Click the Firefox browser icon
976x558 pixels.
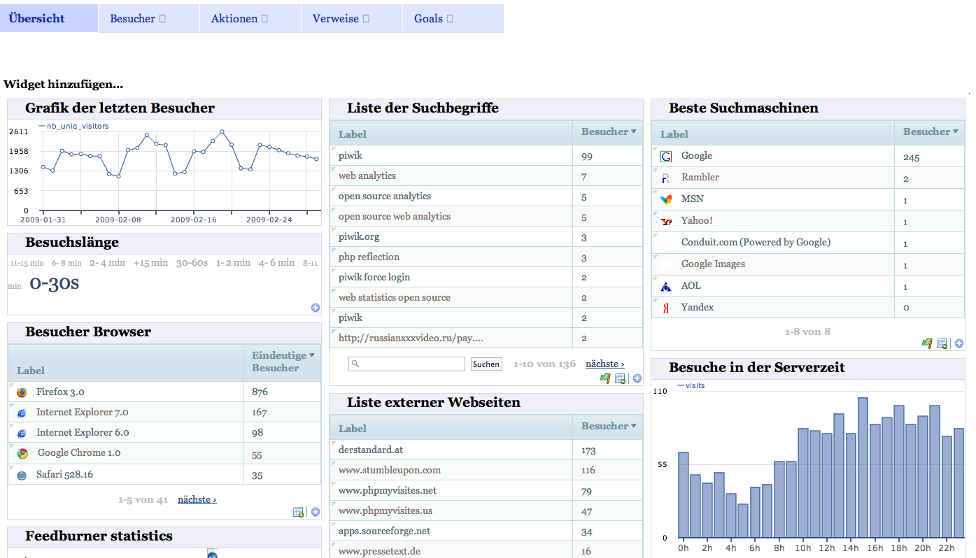tap(22, 392)
